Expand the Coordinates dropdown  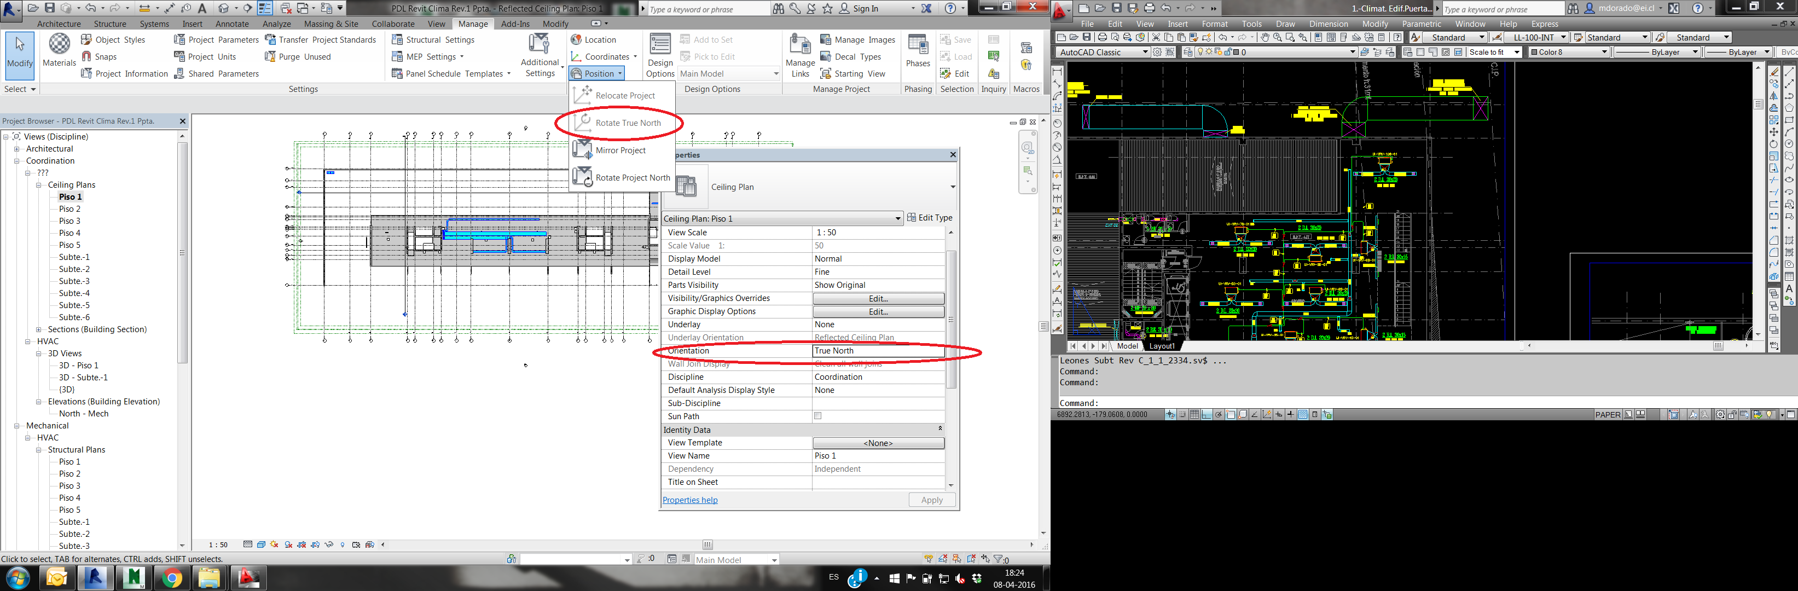605,56
